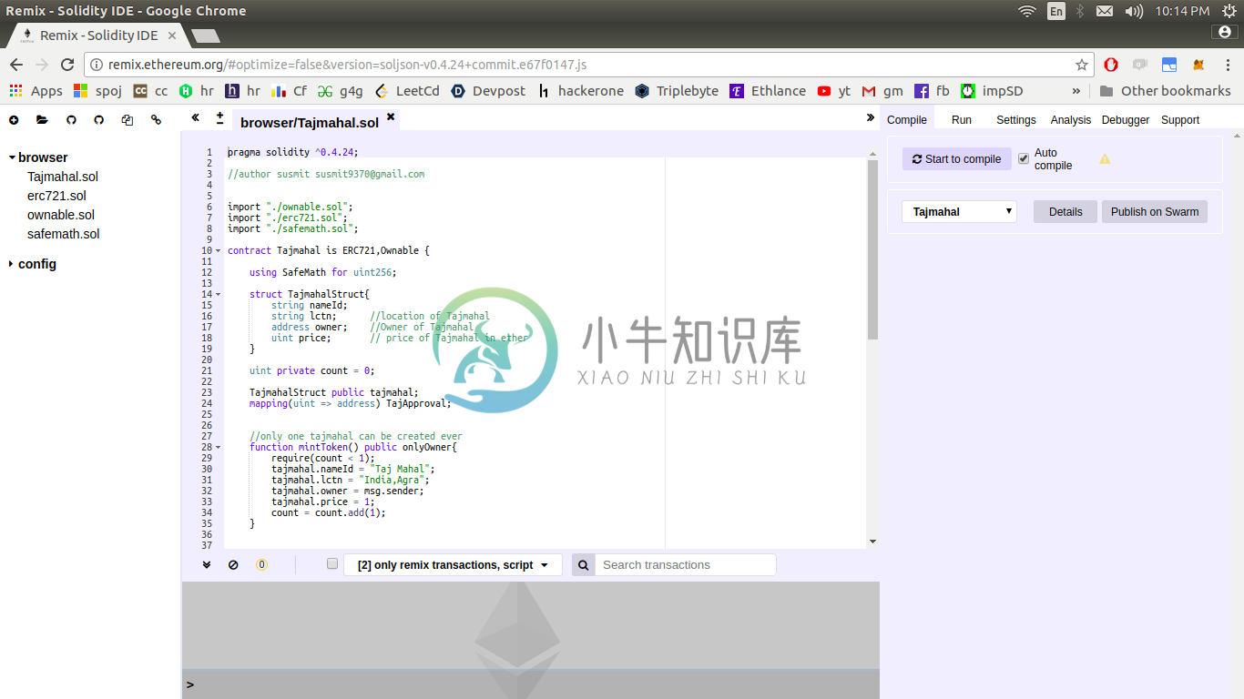Create a new file with the plus icon
Viewport: 1244px width, 699px height.
pyautogui.click(x=14, y=120)
